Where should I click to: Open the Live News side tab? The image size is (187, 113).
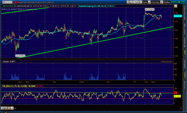click(x=185, y=85)
